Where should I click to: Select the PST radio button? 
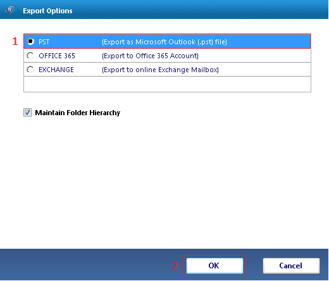tap(30, 41)
